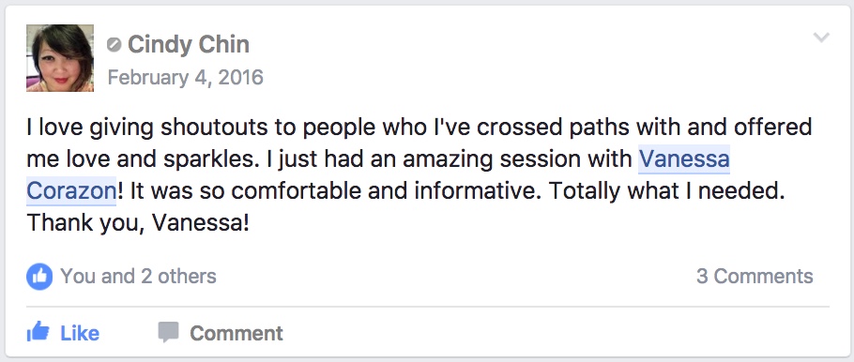
Task: Click the thumbs-up icon in Like button
Action: click(38, 331)
